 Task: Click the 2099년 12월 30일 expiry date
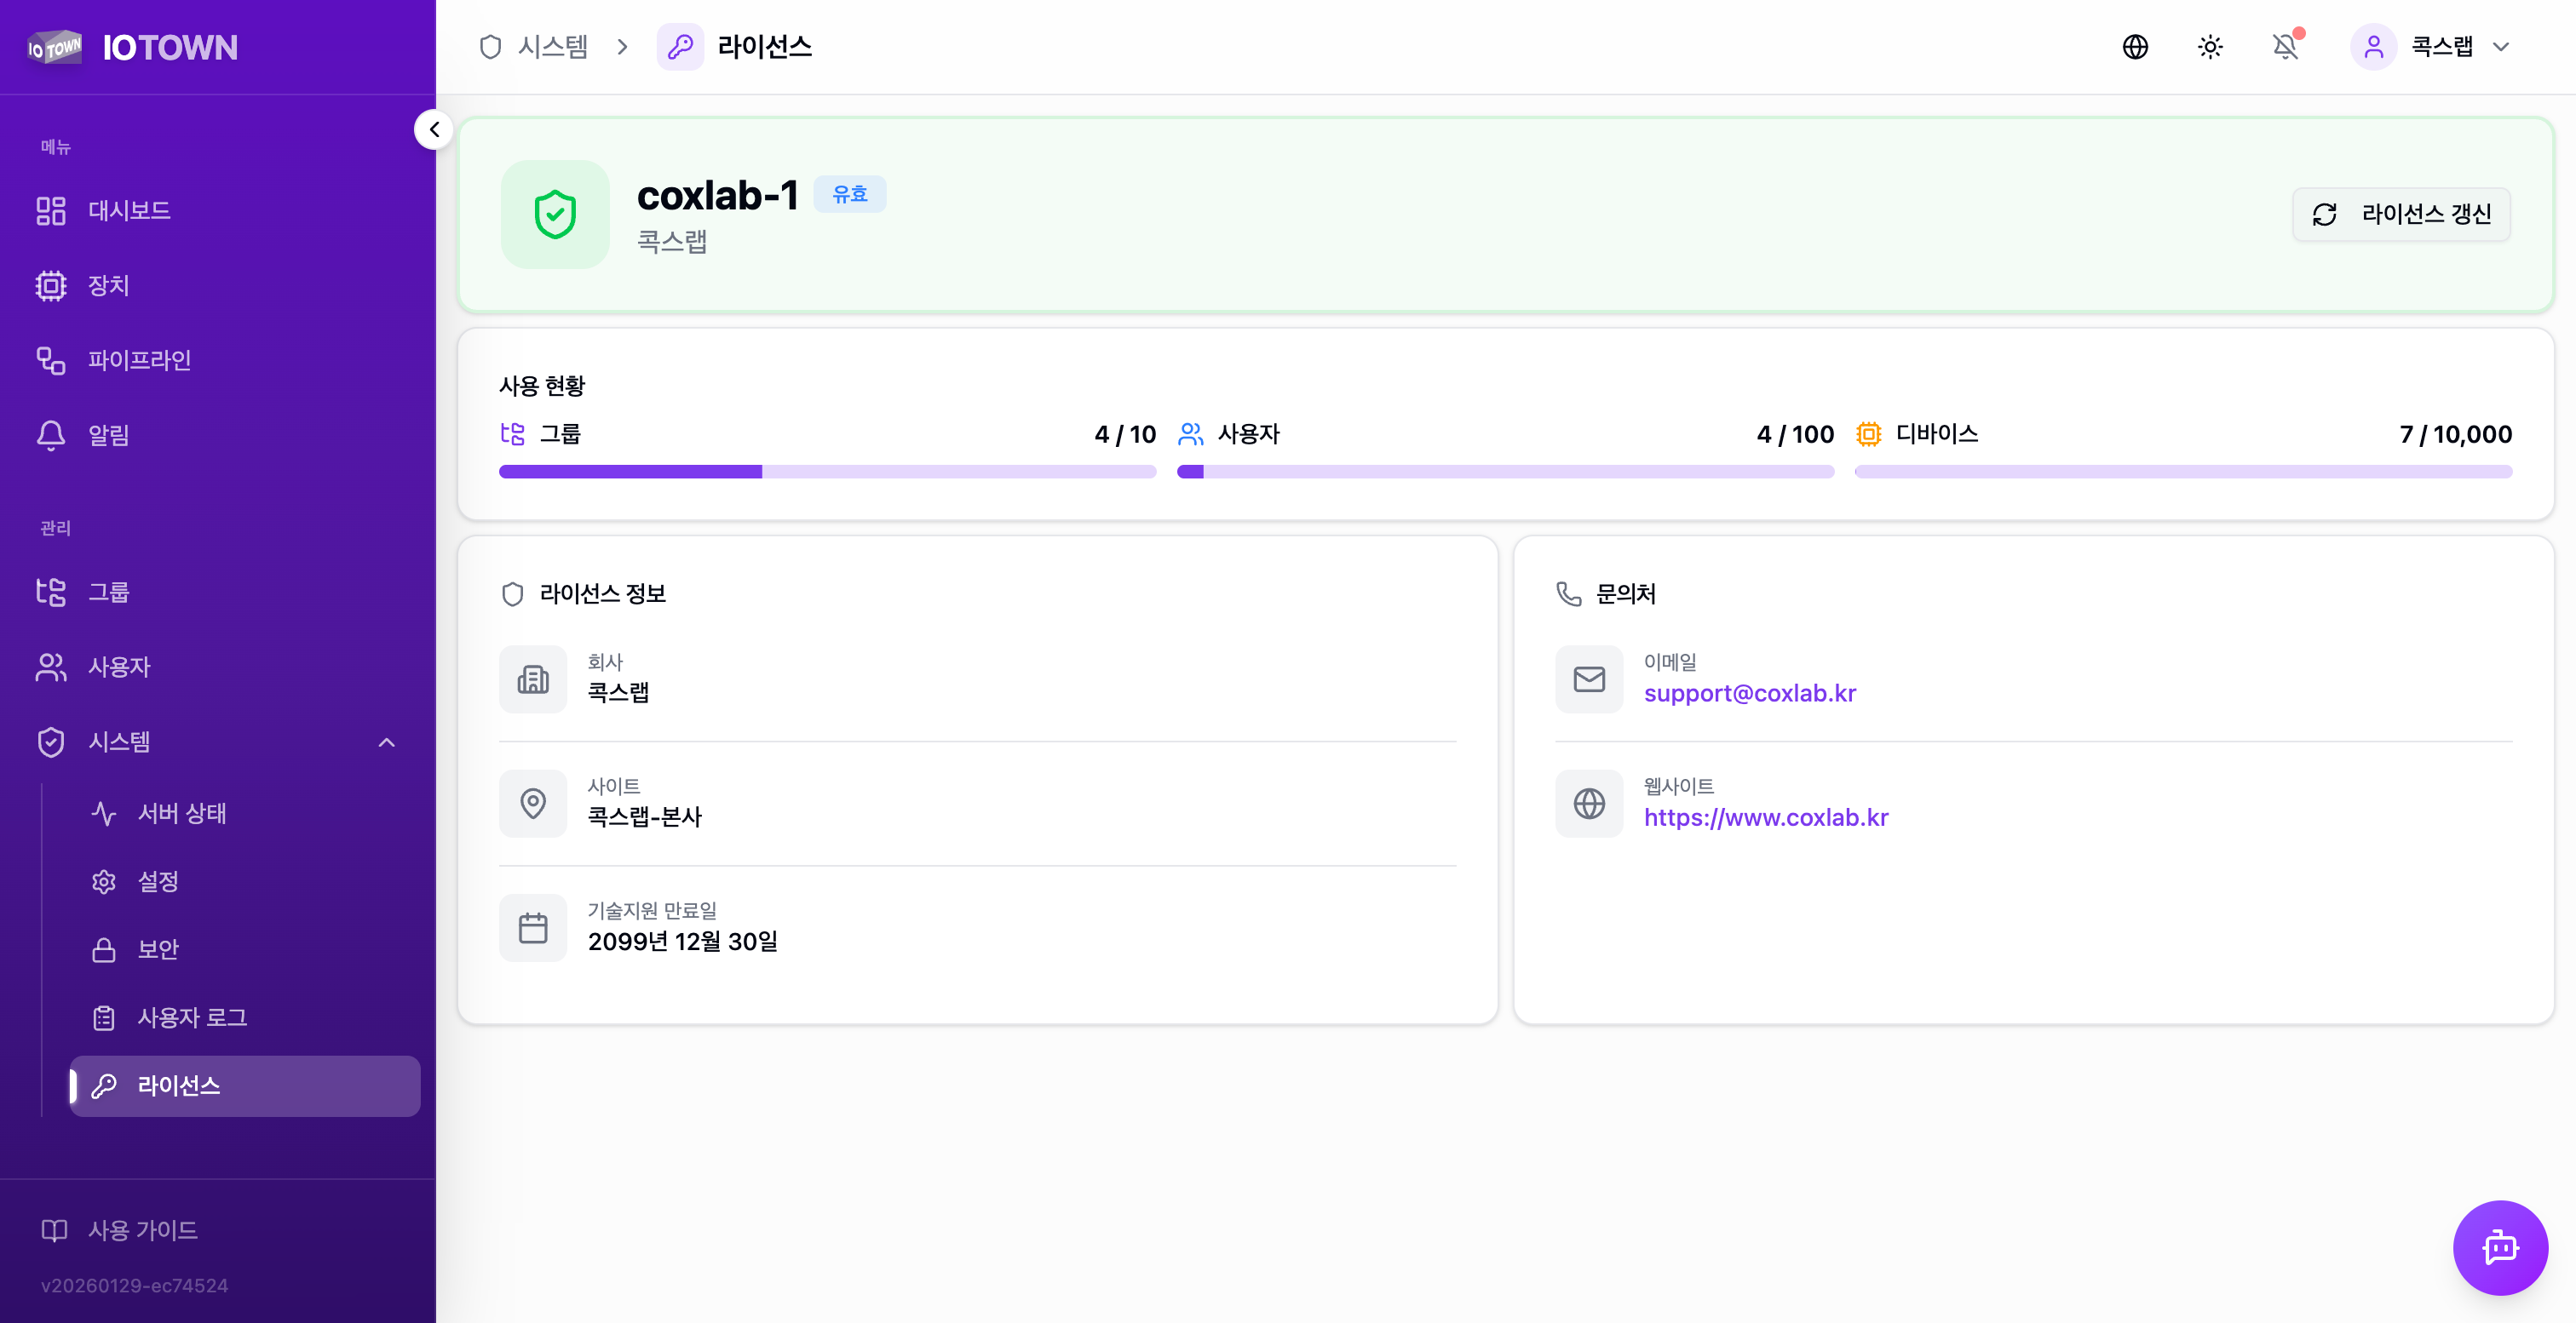click(683, 942)
